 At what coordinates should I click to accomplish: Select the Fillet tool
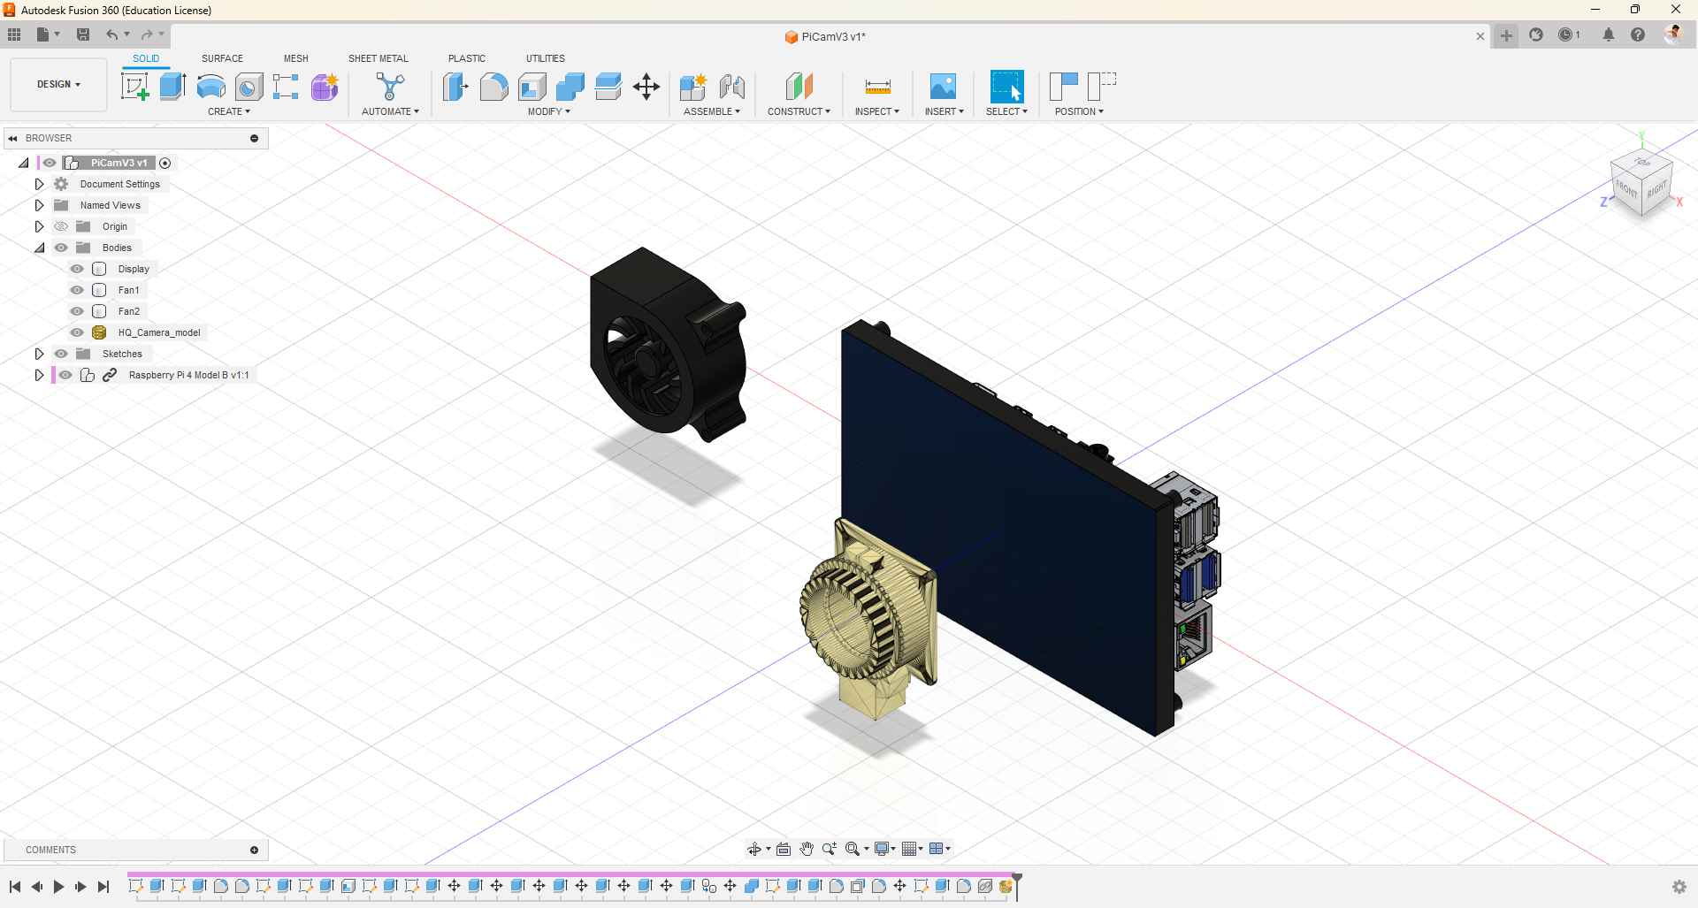pyautogui.click(x=493, y=87)
